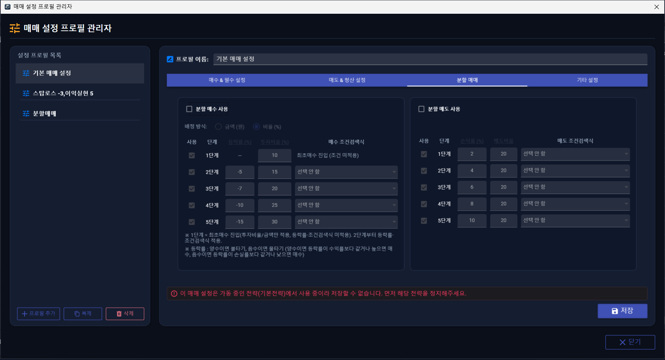Click the sliders icon of 분할매매 profile
The image size is (665, 360).
click(x=26, y=114)
